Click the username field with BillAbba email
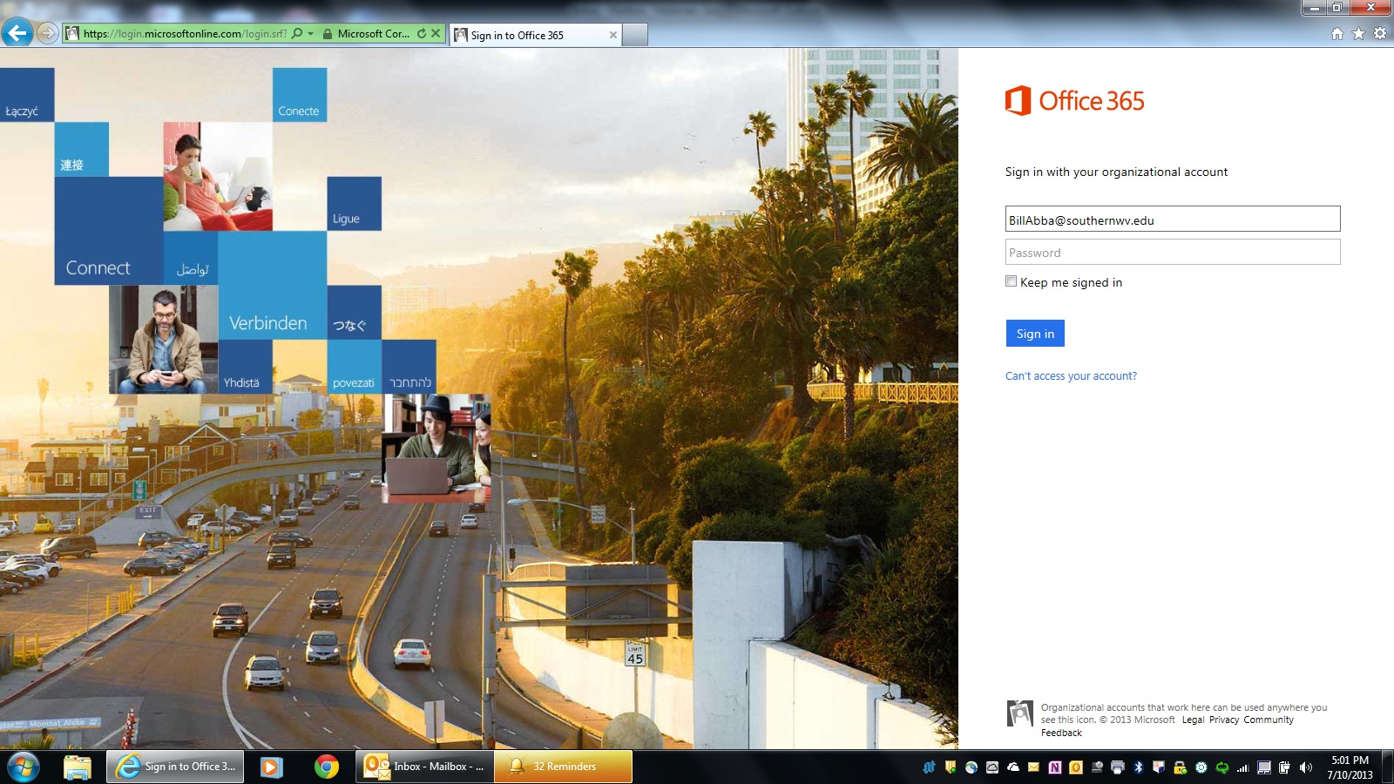 [x=1173, y=220]
